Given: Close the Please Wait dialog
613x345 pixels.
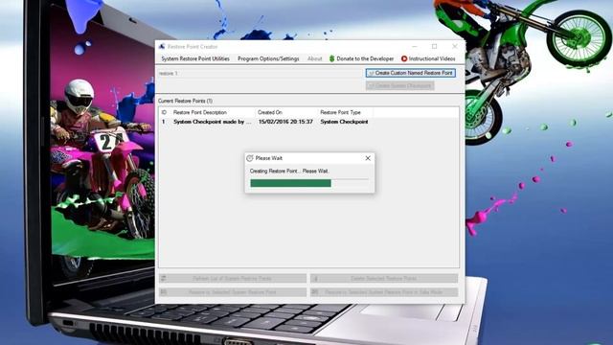Looking at the screenshot, I should pos(368,158).
